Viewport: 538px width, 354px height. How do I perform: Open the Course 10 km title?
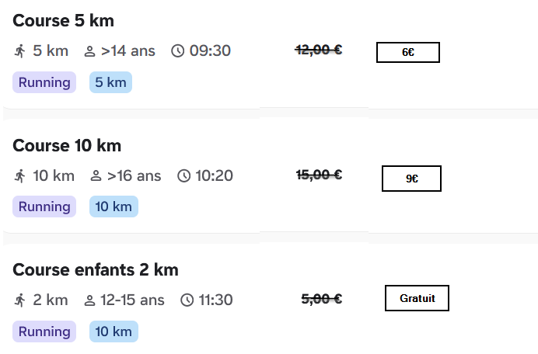[67, 146]
